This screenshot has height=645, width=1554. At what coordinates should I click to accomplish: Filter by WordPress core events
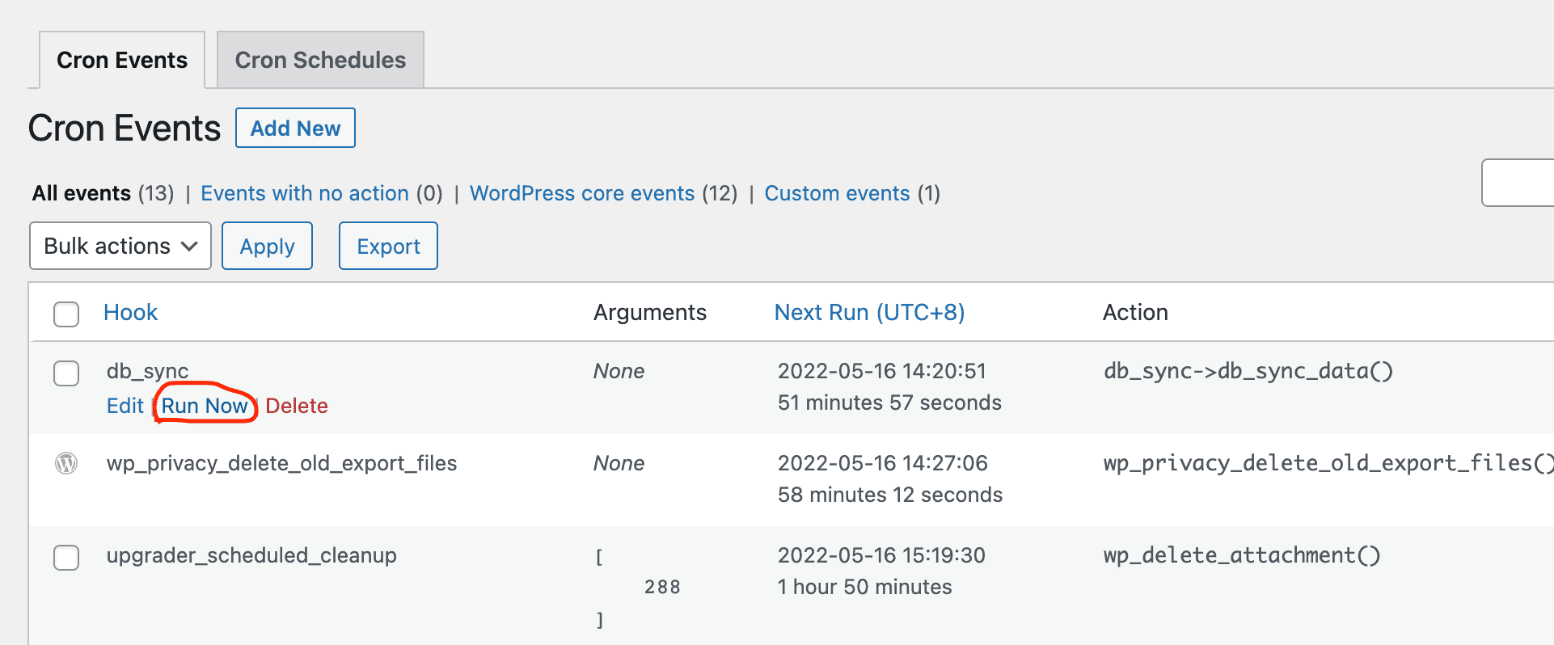coord(582,193)
